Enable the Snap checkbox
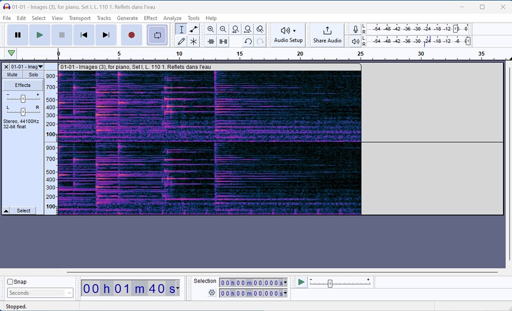The image size is (512, 311). (9, 282)
